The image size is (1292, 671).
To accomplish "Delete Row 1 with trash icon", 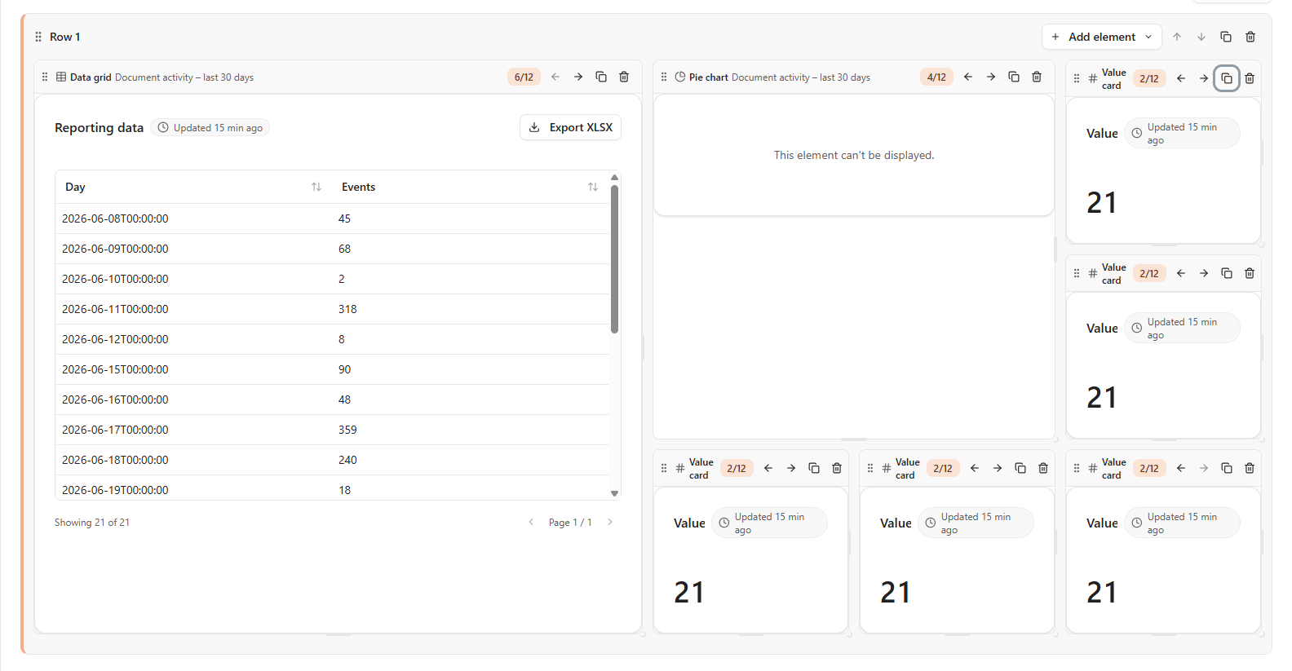I will point(1250,37).
